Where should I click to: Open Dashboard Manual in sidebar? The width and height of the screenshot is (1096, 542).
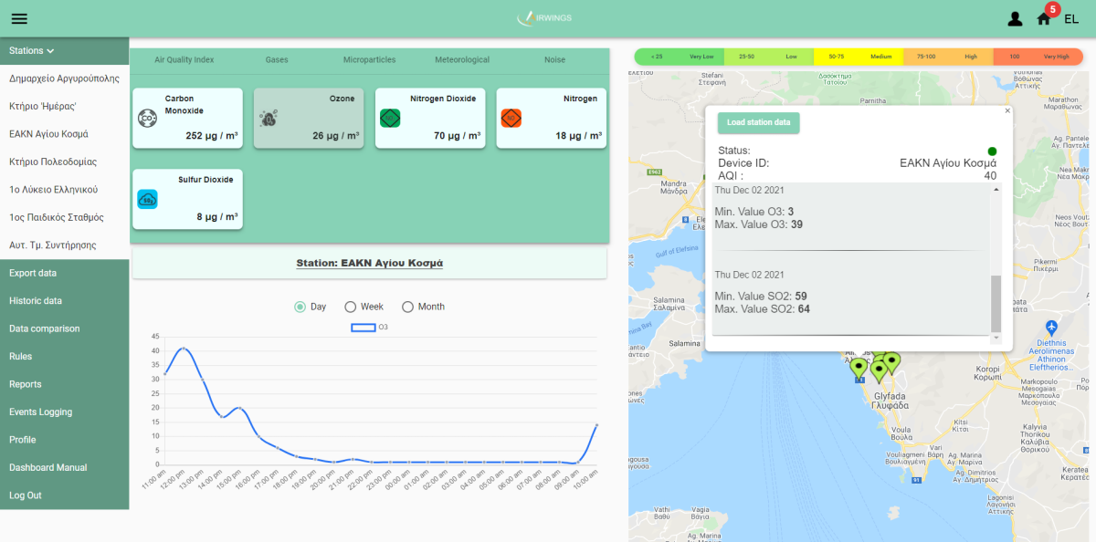click(64, 467)
